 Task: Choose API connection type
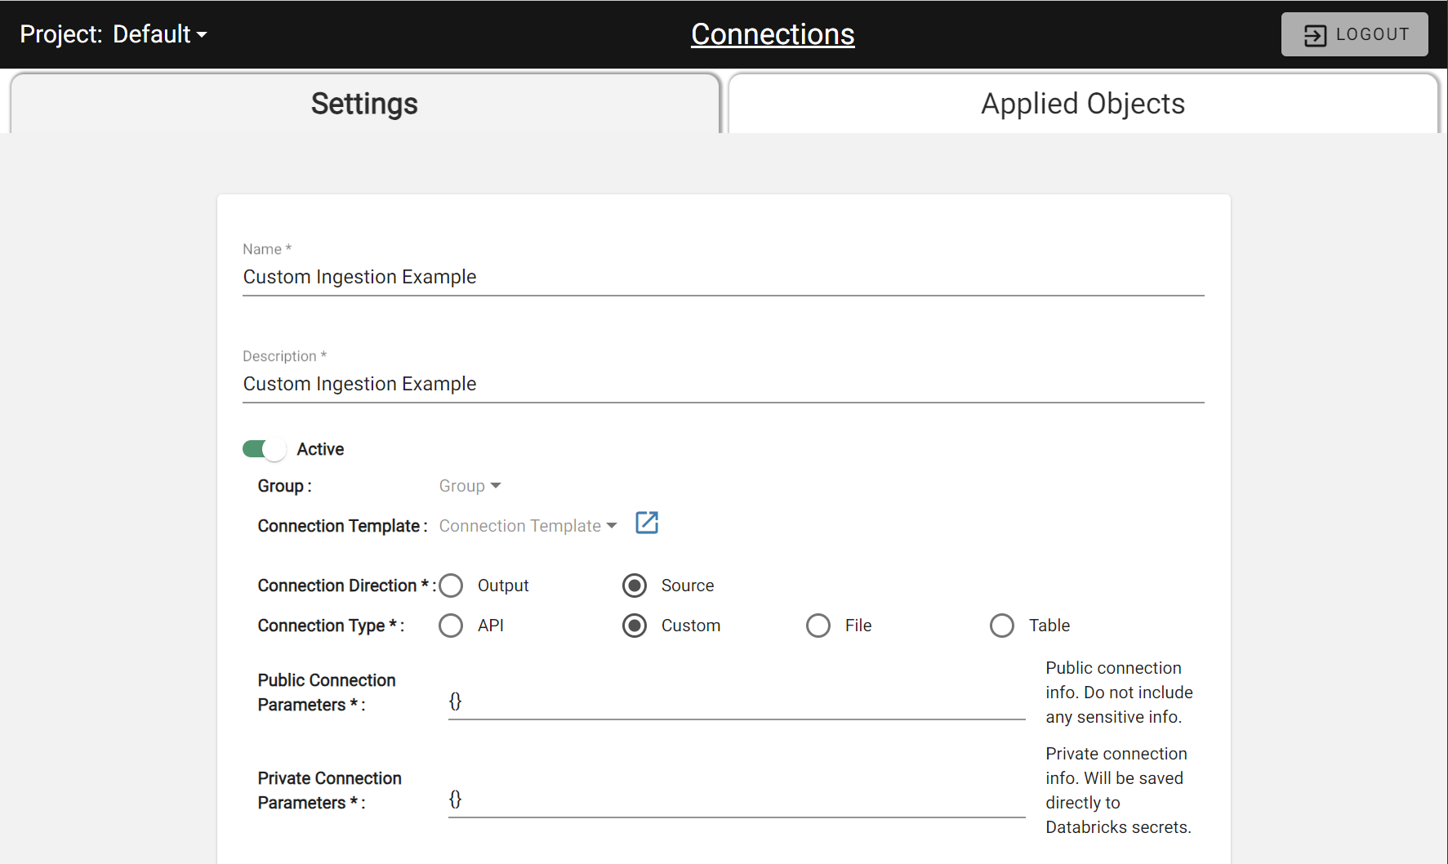451,626
